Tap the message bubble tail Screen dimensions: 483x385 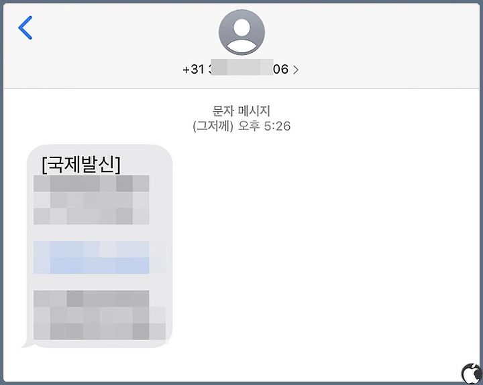26,343
